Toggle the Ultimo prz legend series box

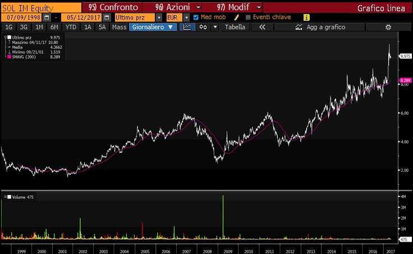tap(7, 37)
